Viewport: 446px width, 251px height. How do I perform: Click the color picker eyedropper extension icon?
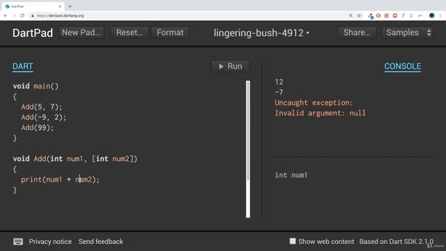click(370, 16)
